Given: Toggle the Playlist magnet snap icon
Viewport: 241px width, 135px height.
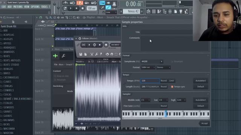Looking at the screenshot, I should (41, 18).
